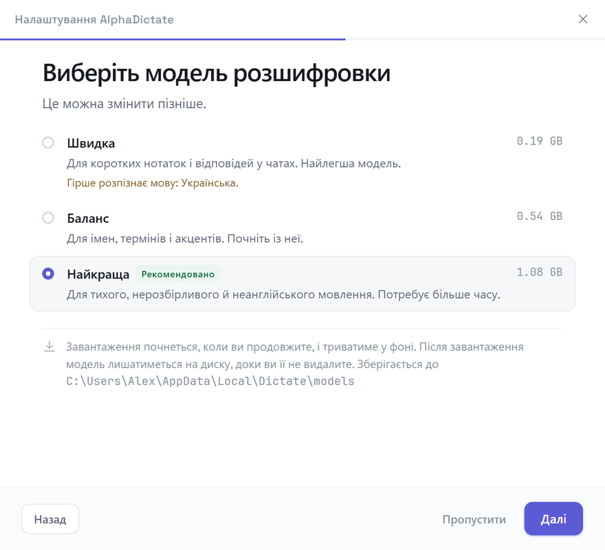The width and height of the screenshot is (605, 550).
Task: Click the 'Налаштування AlphaDictate' window title
Action: (x=94, y=19)
